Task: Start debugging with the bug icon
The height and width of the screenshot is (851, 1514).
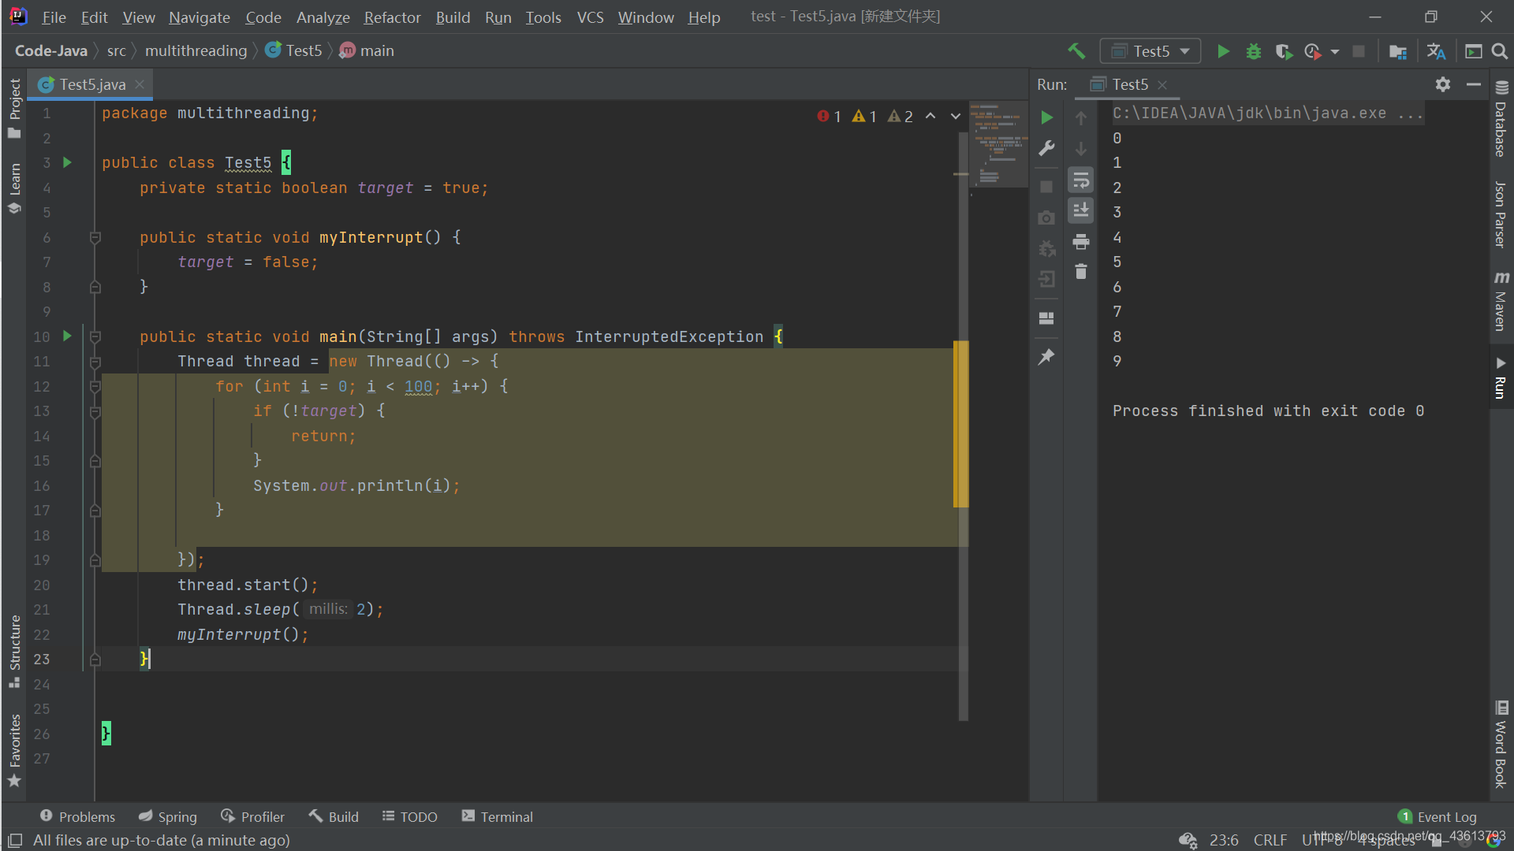Action: pyautogui.click(x=1253, y=51)
